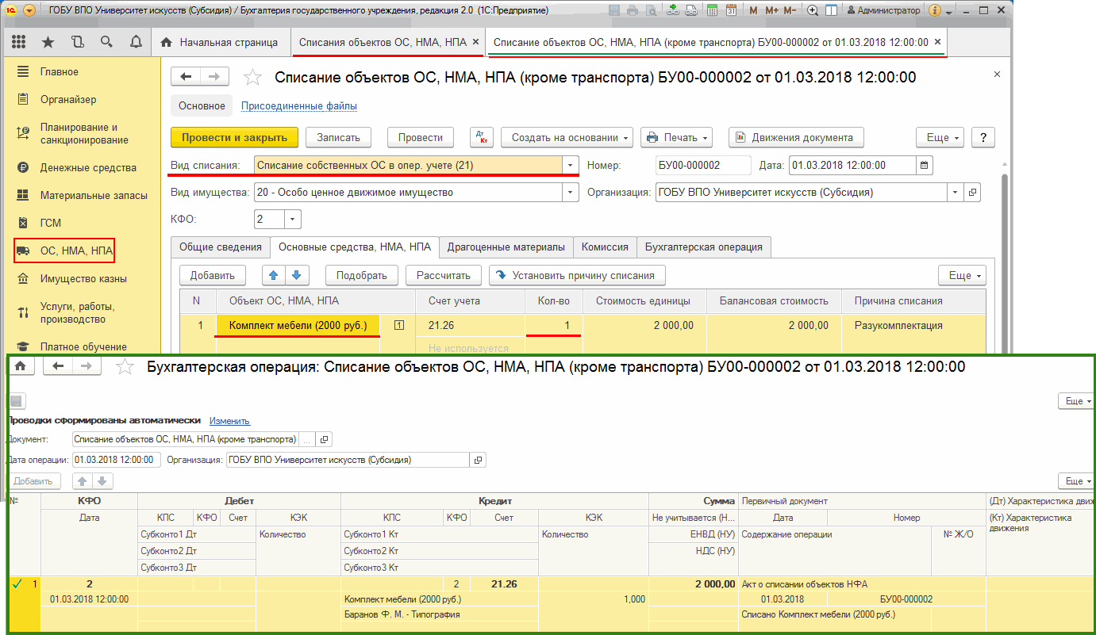Open Еще menu above the table
Screen dimensions: 1096x635
click(962, 275)
